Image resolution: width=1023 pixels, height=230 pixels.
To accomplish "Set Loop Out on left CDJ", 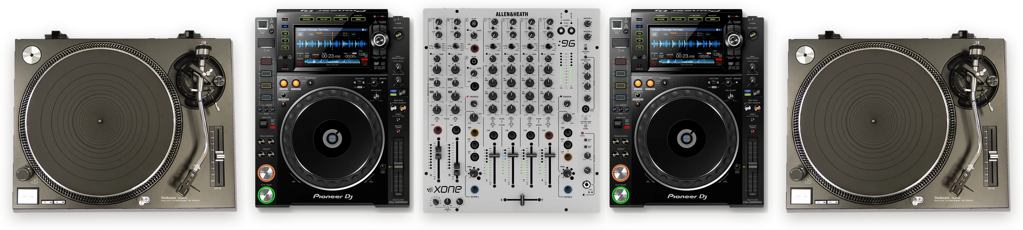I will [x=296, y=83].
